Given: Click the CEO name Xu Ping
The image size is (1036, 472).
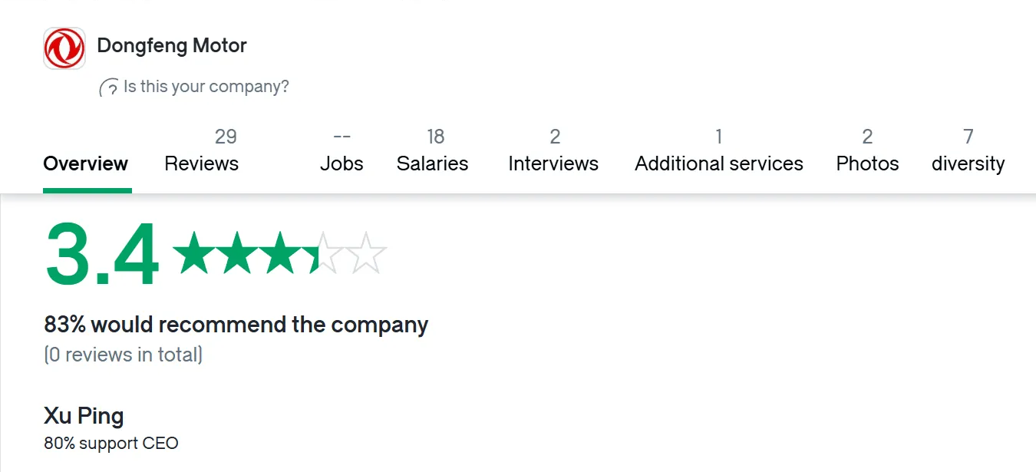Looking at the screenshot, I should point(84,416).
